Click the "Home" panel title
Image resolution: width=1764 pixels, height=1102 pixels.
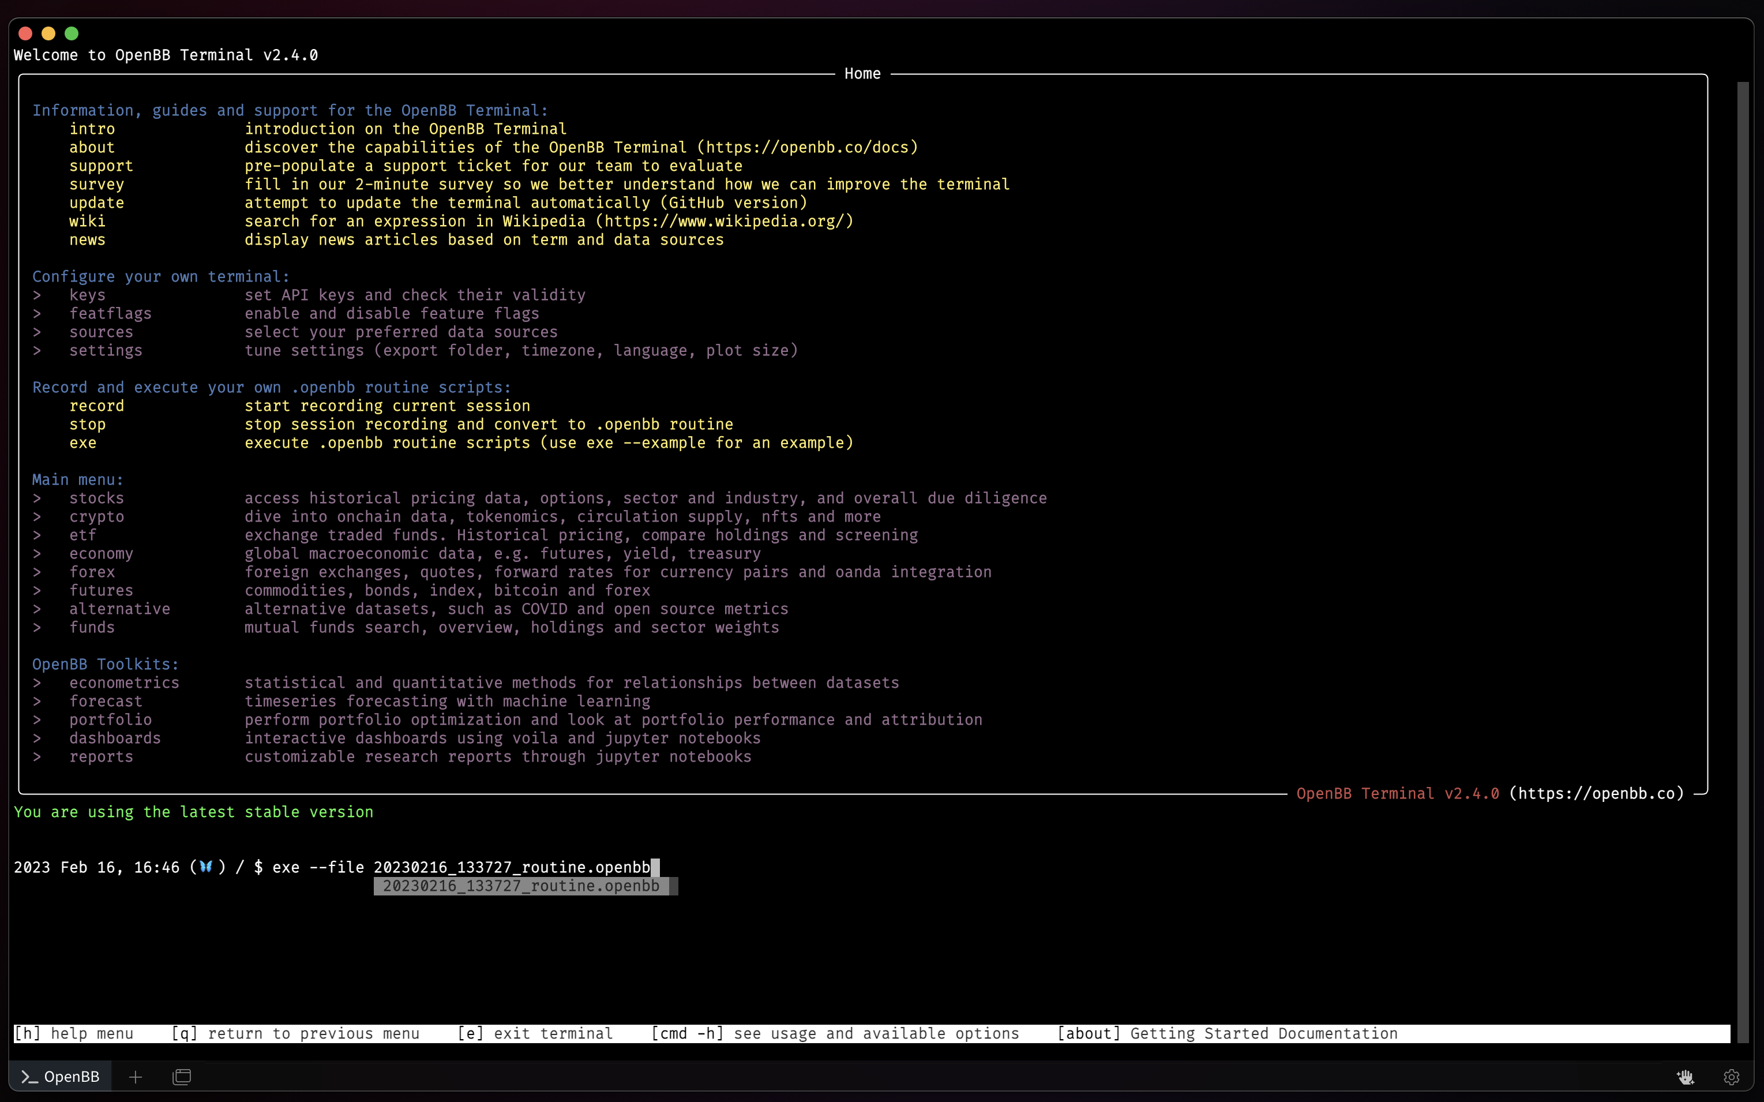coord(862,74)
